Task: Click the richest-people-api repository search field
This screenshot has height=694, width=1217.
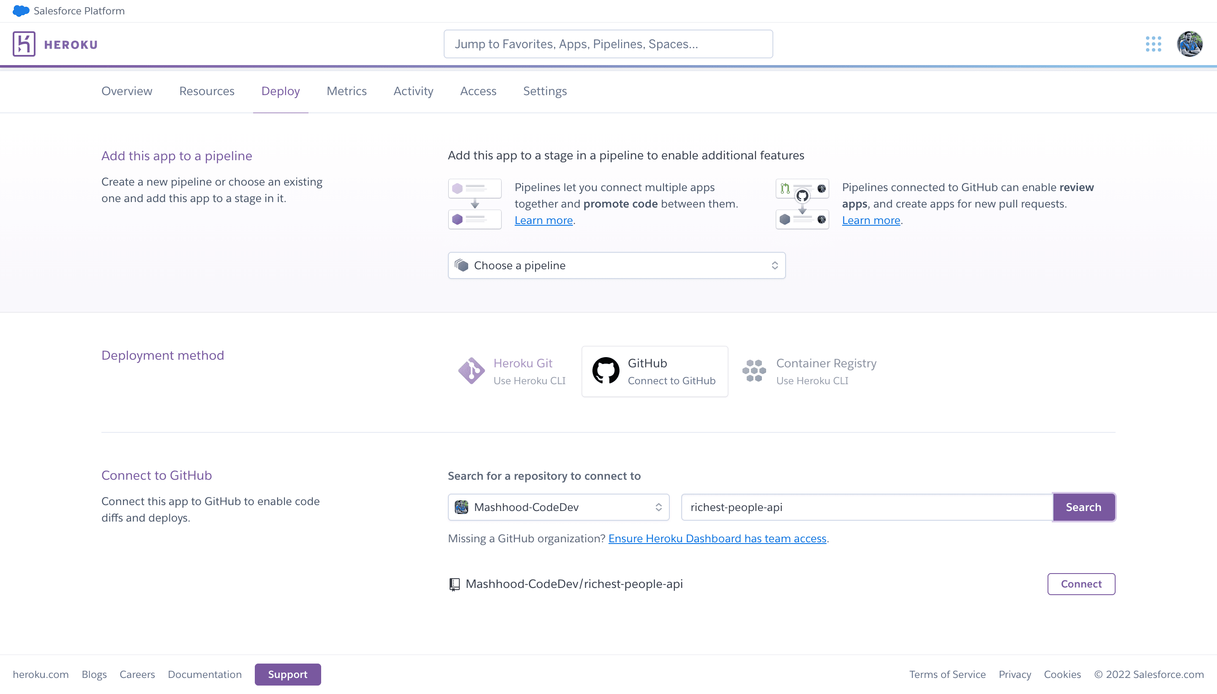Action: 867,507
